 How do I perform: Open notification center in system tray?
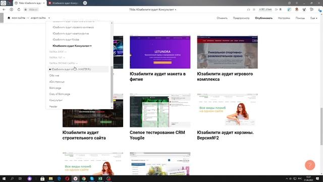[x=317, y=178]
